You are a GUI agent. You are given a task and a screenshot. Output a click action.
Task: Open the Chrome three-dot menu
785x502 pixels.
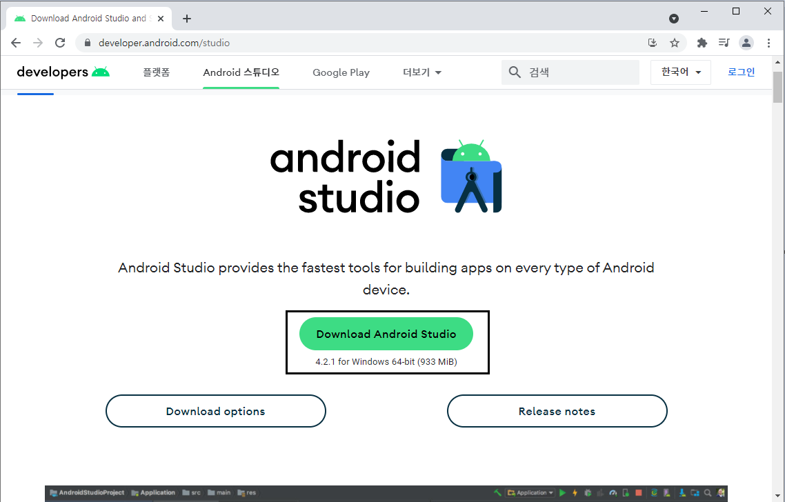(x=768, y=43)
